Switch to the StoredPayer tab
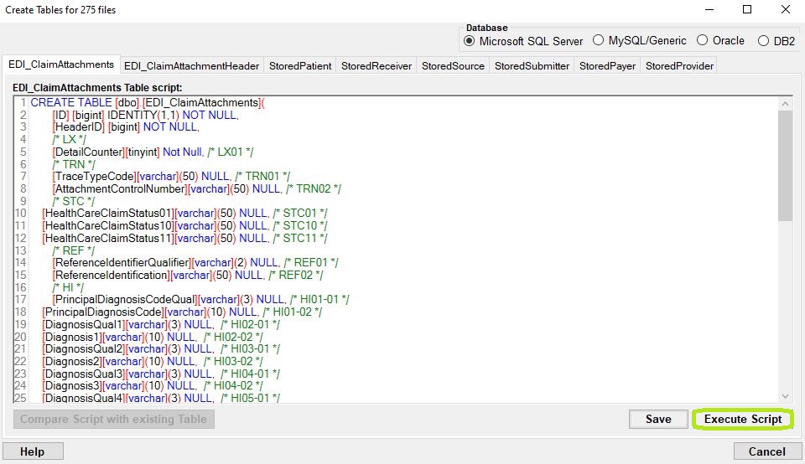Screen dimensions: 805x464 point(607,66)
